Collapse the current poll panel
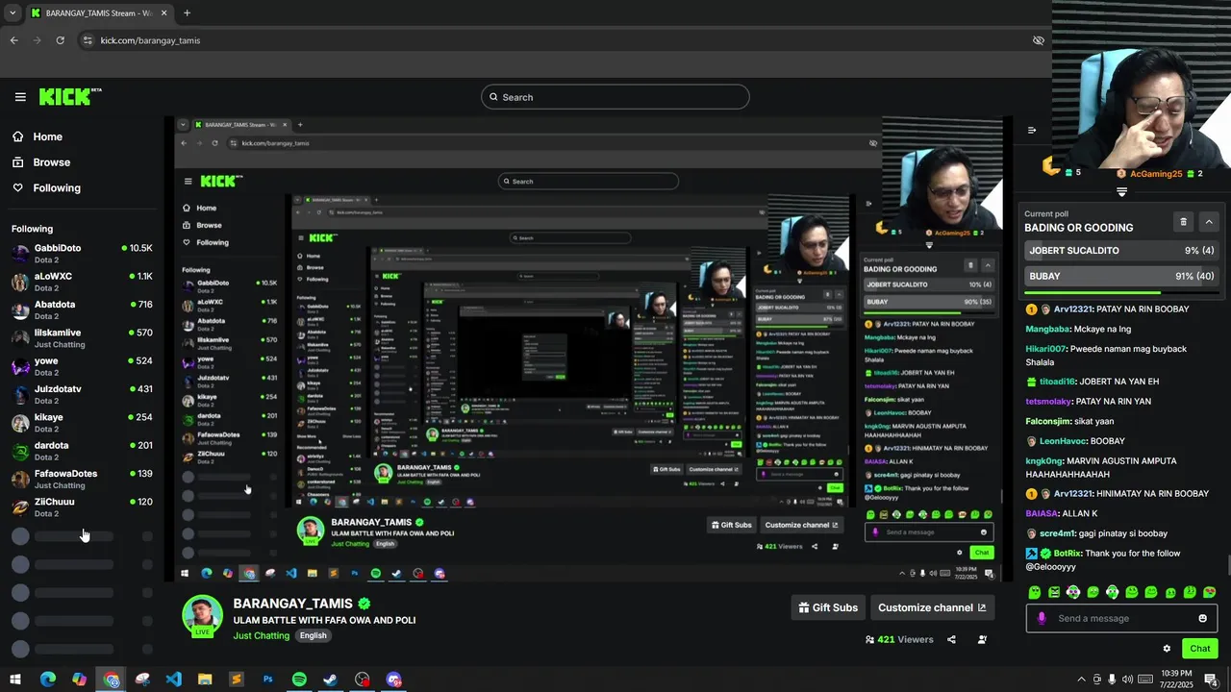The image size is (1231, 692). tap(1209, 222)
